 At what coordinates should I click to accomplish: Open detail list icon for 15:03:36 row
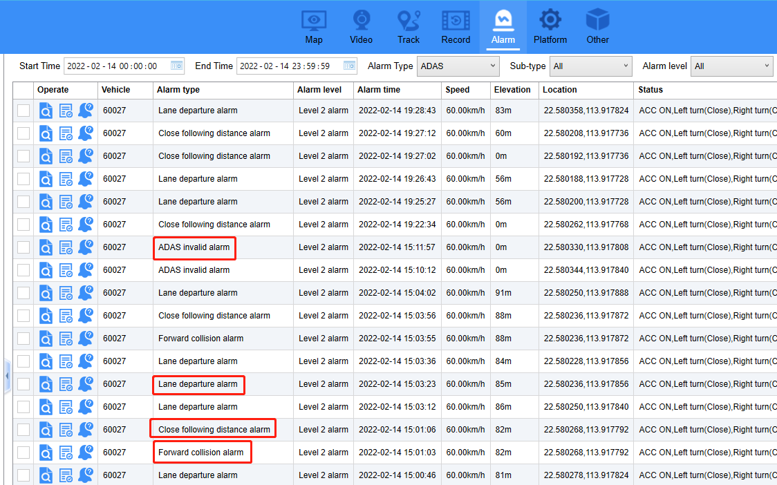[x=66, y=361]
